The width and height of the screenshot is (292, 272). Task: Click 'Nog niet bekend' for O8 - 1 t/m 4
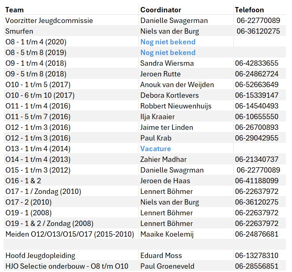(x=168, y=42)
